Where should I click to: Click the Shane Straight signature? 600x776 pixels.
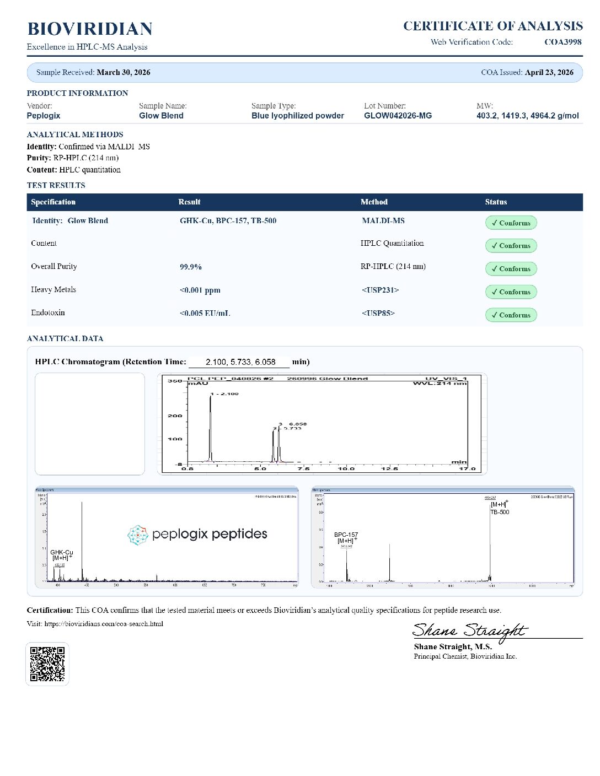(x=470, y=632)
